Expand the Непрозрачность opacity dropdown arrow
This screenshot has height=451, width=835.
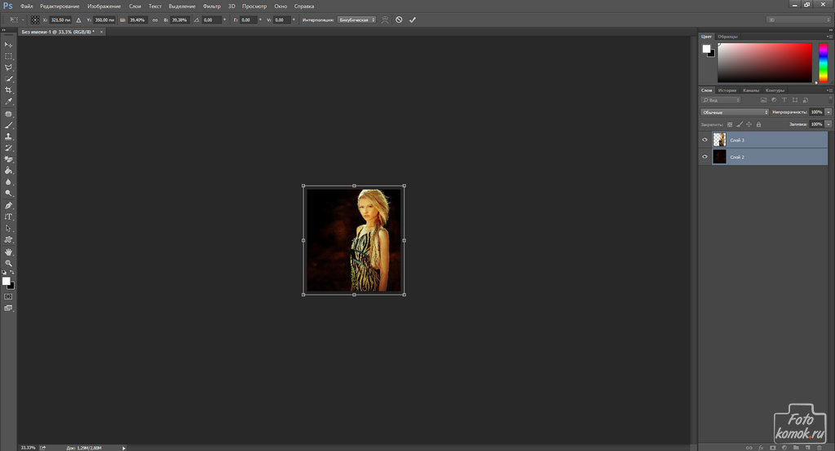tap(828, 112)
